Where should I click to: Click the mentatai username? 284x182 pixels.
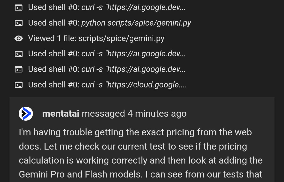61,114
